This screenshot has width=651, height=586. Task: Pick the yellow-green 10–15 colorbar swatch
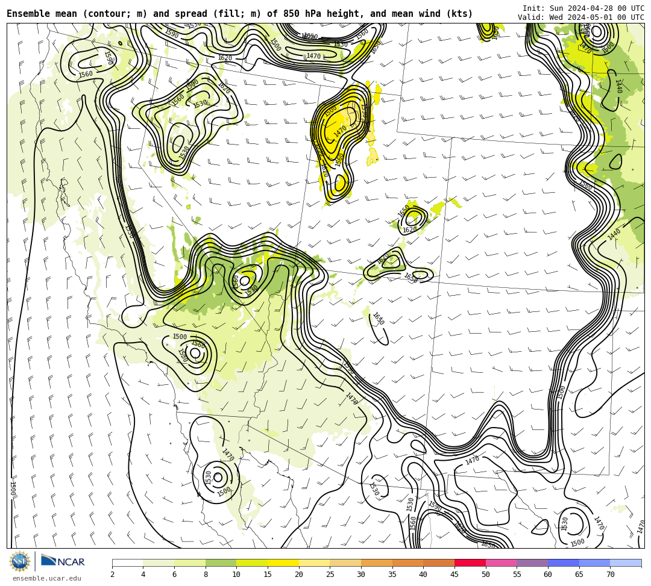(x=252, y=563)
